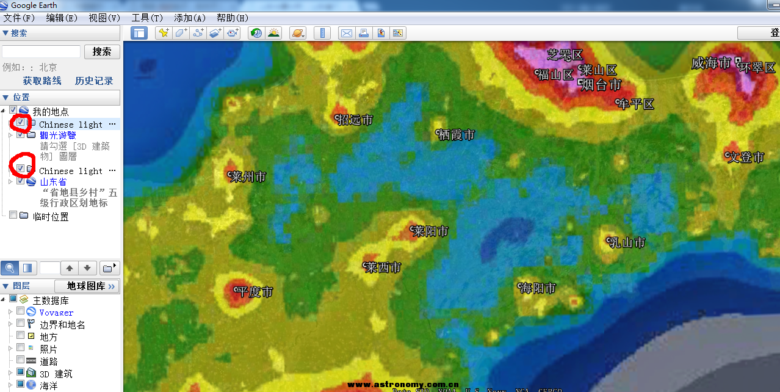The image size is (780, 392).
Task: Click the Record a Tour camera icon
Action: click(233, 33)
